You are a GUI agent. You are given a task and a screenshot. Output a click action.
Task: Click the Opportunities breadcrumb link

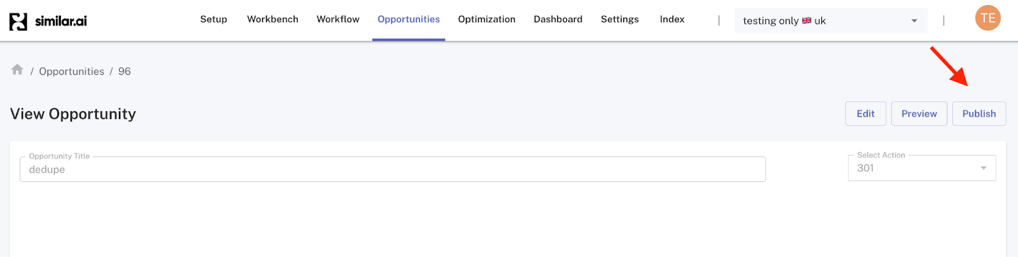coord(72,71)
